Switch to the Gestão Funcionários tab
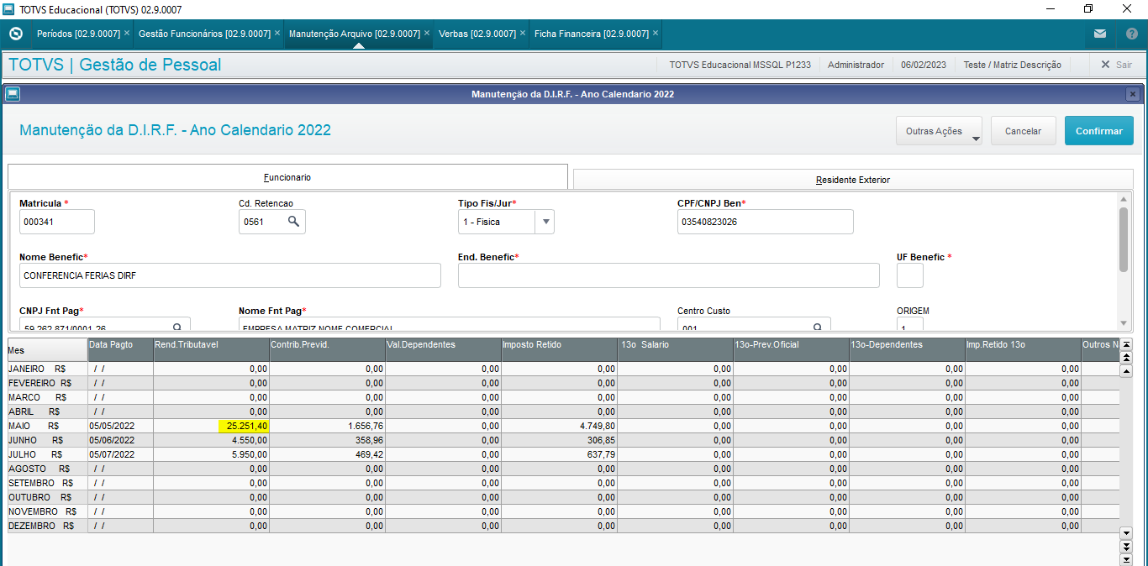Viewport: 1148px width, 566px height. (204, 34)
